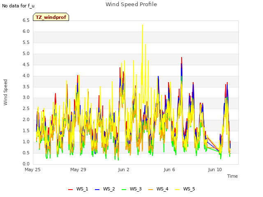The image size is (263, 197).
Task: Click the WS_1 red legend swatch
Action: point(70,189)
